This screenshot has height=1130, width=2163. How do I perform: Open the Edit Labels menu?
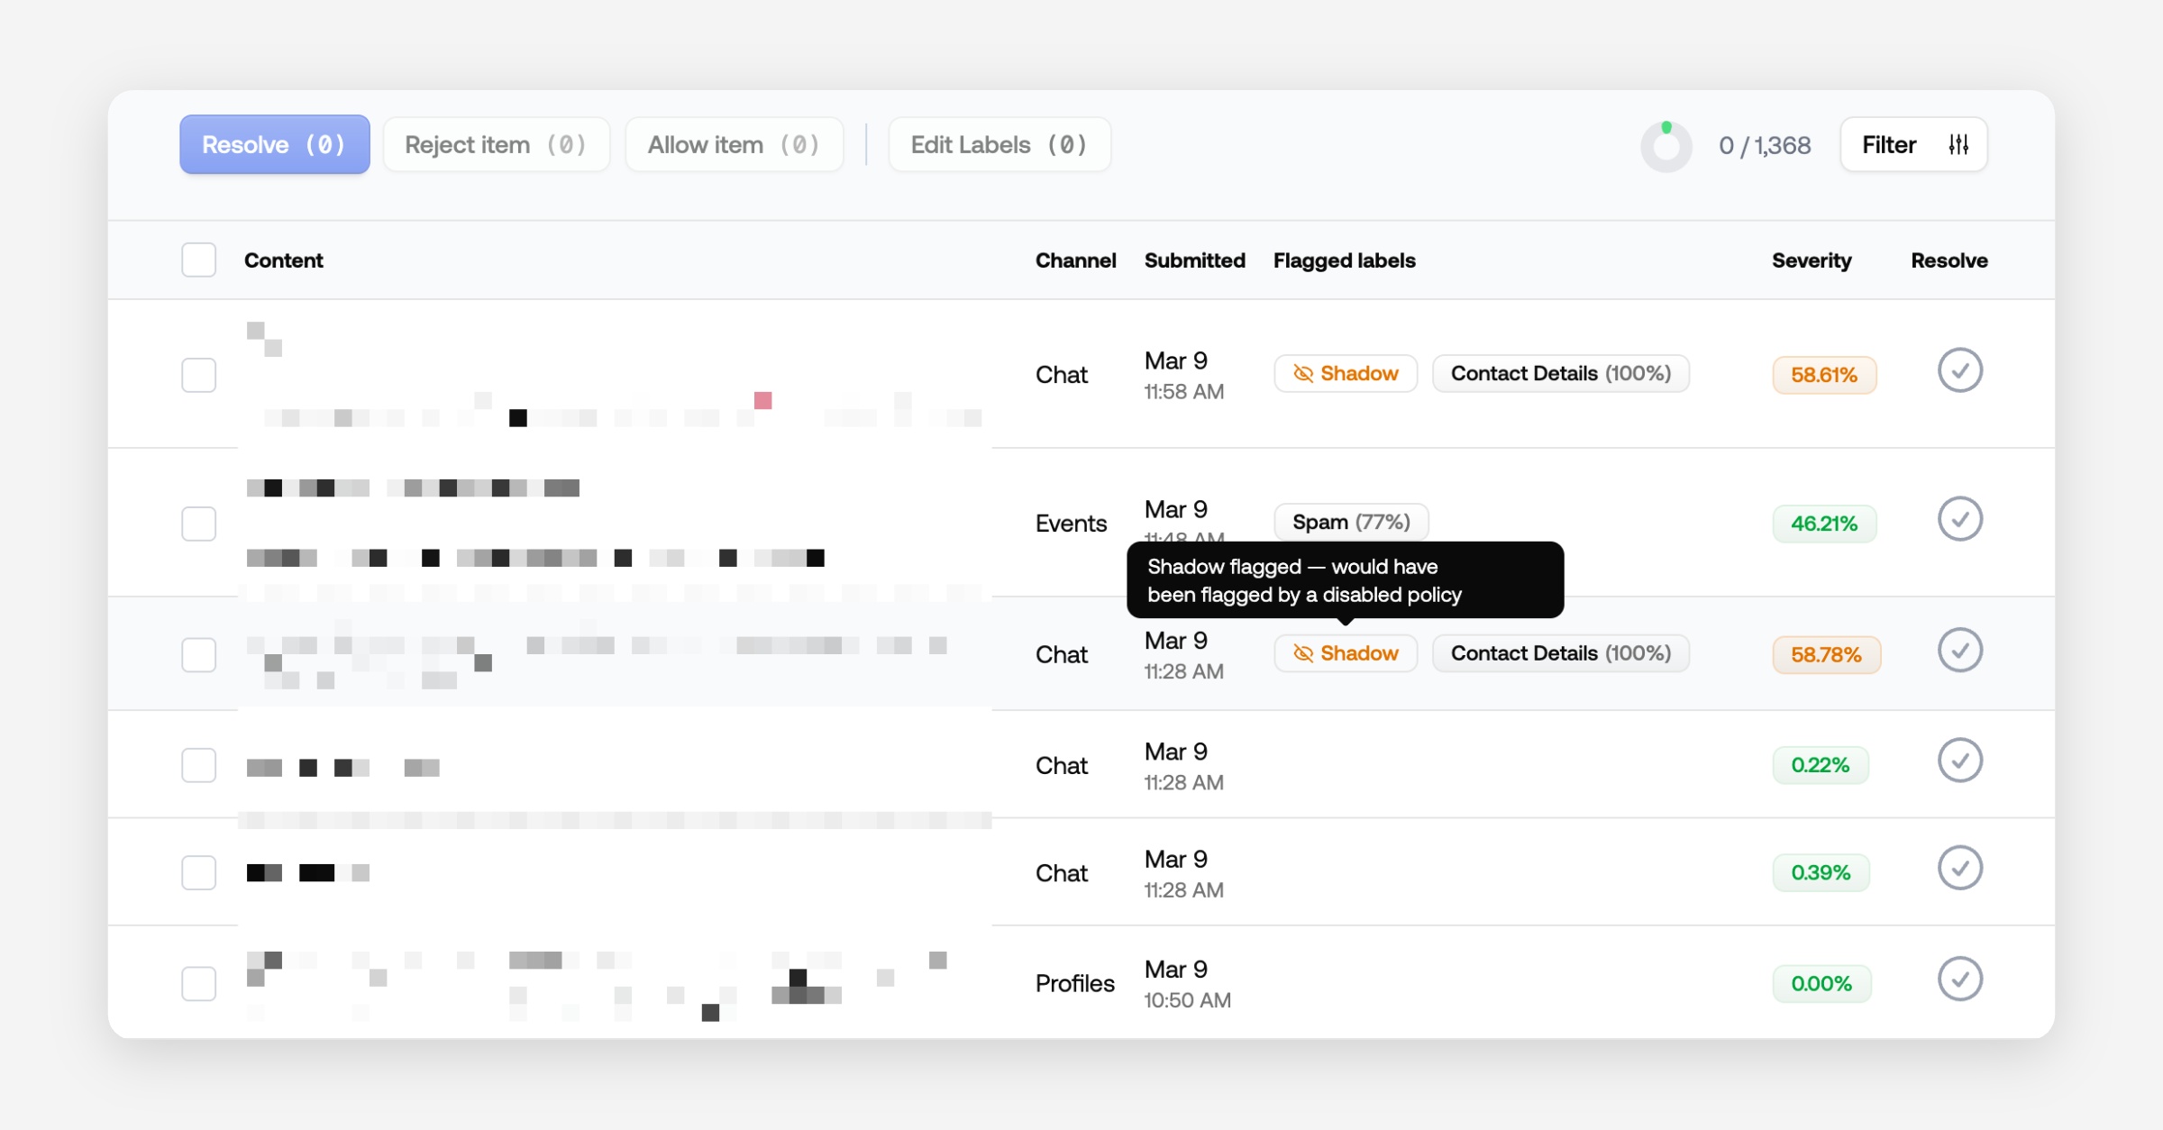(x=999, y=144)
